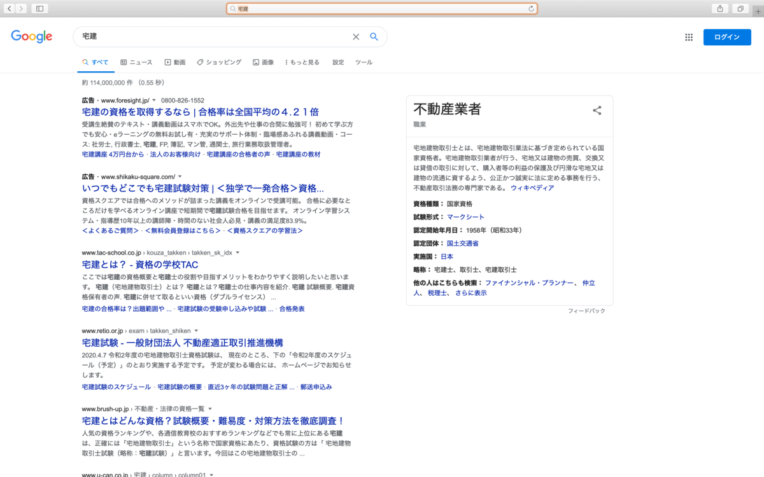Go forward with the Safari forward arrow
The height and width of the screenshot is (477, 764).
[21, 8]
